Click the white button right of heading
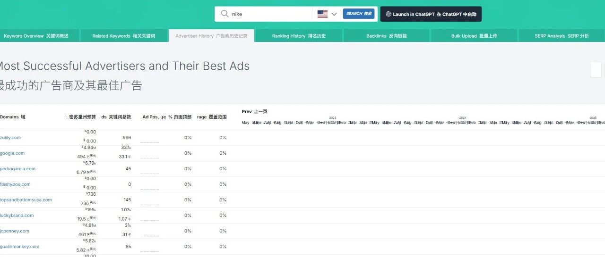The width and height of the screenshot is (605, 257). click(x=596, y=70)
